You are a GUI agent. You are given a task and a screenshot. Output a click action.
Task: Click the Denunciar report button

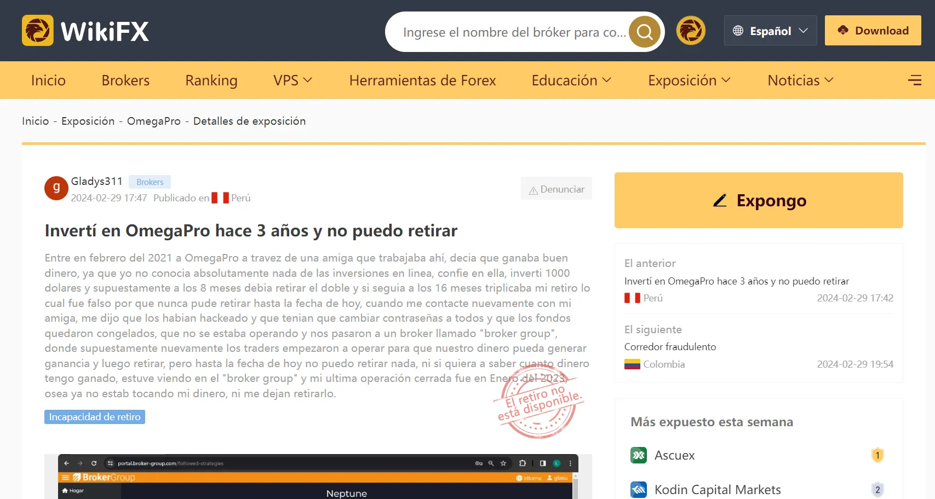pyautogui.click(x=557, y=189)
